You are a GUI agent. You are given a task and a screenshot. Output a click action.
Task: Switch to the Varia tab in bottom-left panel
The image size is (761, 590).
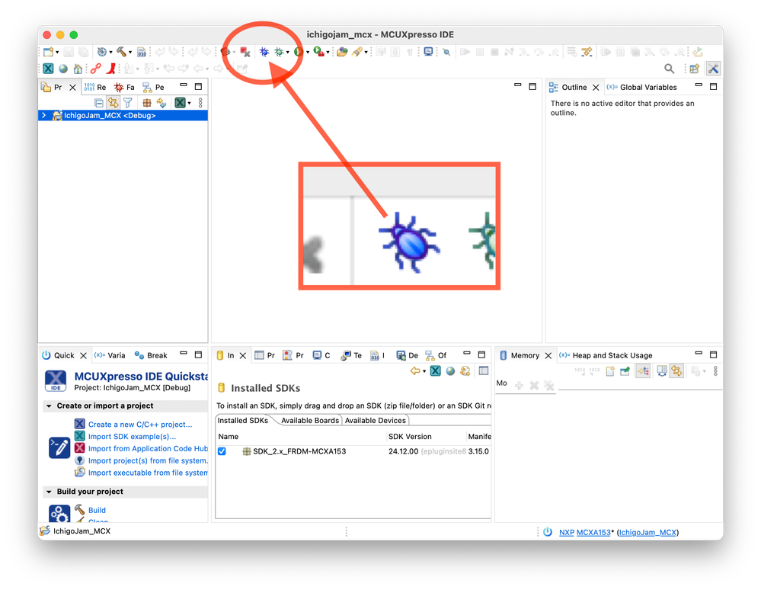click(x=110, y=355)
